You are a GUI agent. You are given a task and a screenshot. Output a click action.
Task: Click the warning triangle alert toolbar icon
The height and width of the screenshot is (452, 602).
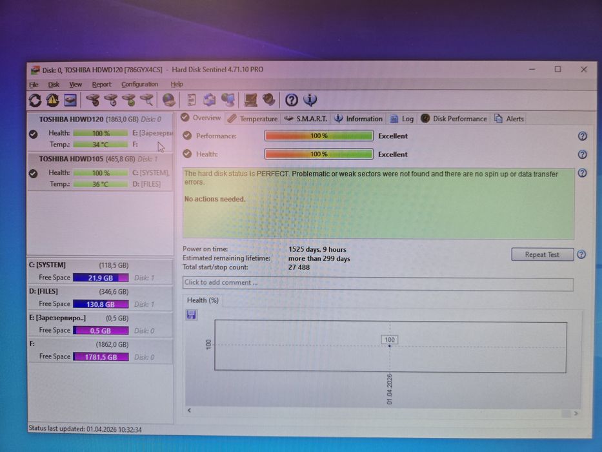click(53, 100)
